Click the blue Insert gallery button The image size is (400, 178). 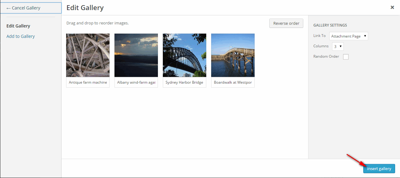tap(379, 169)
